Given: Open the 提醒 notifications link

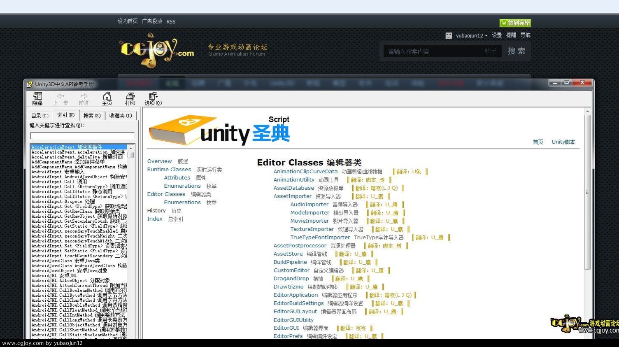Looking at the screenshot, I should click(x=511, y=35).
